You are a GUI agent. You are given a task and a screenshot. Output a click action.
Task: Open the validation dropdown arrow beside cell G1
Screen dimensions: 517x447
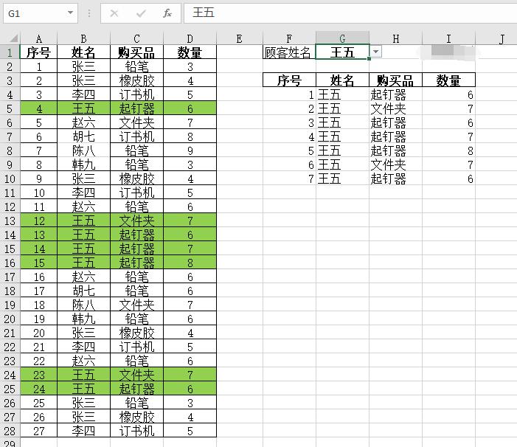tap(375, 52)
